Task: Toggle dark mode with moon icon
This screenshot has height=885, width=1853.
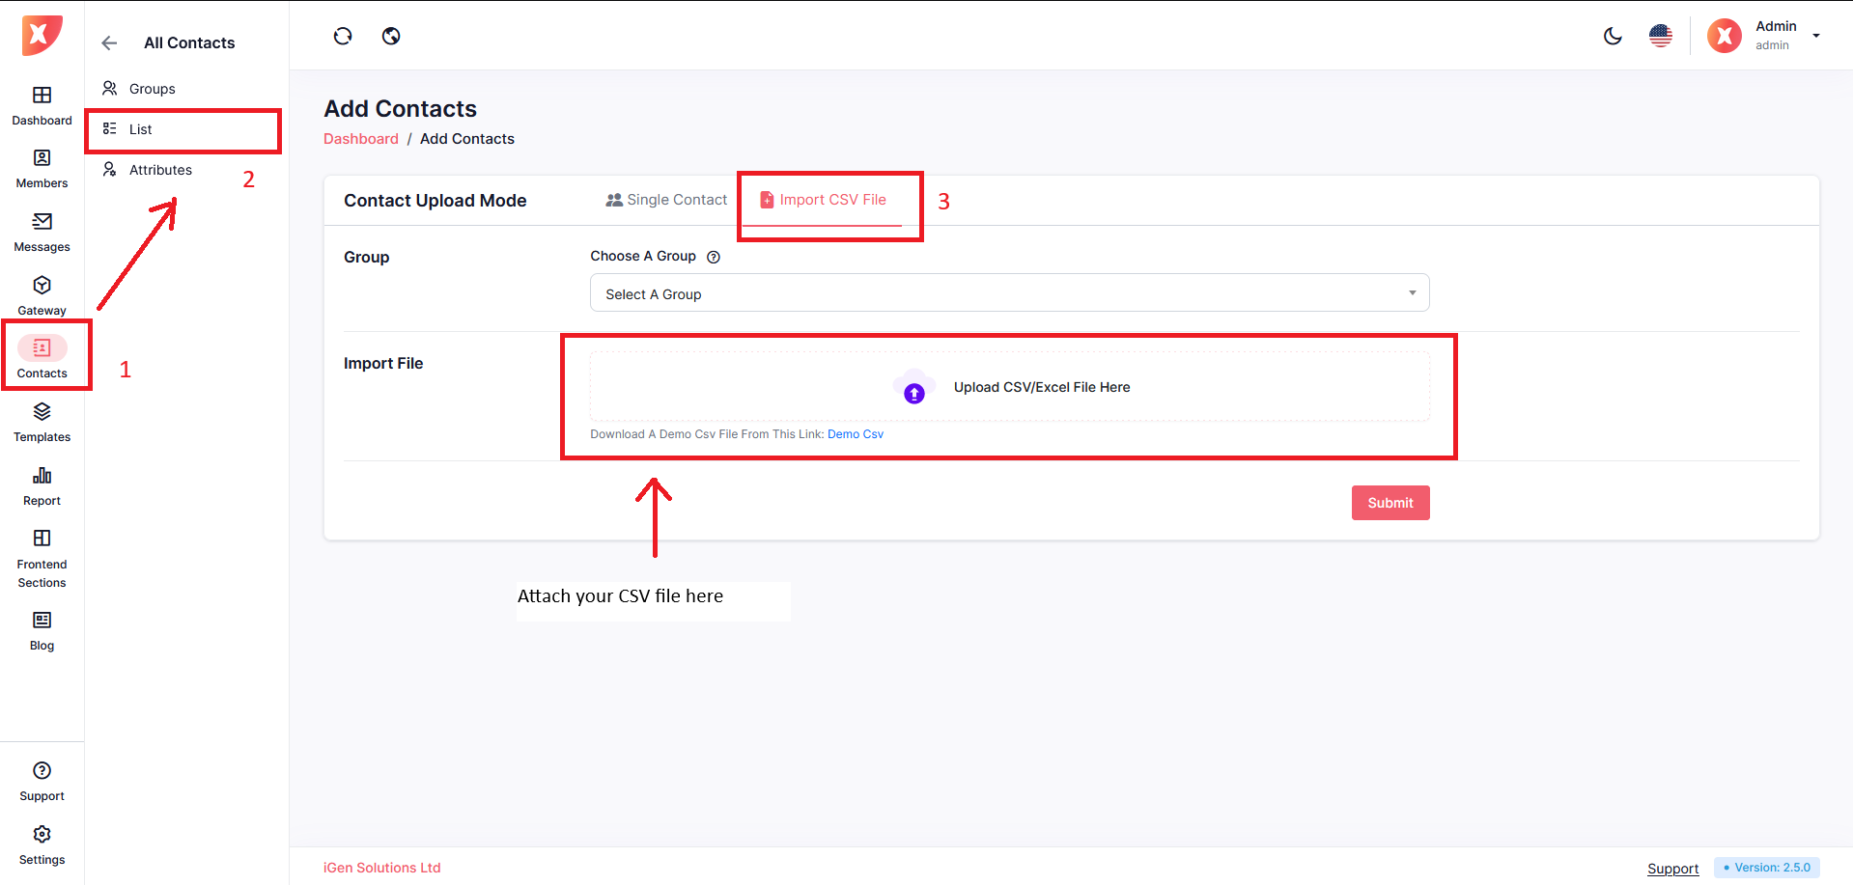Action: 1613,37
